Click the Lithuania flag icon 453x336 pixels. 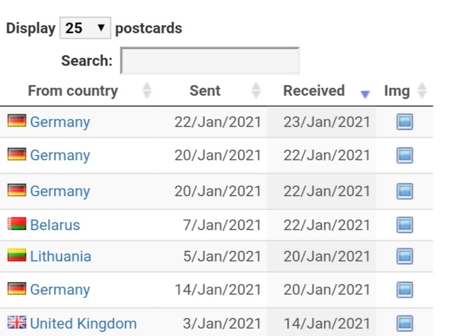(17, 255)
